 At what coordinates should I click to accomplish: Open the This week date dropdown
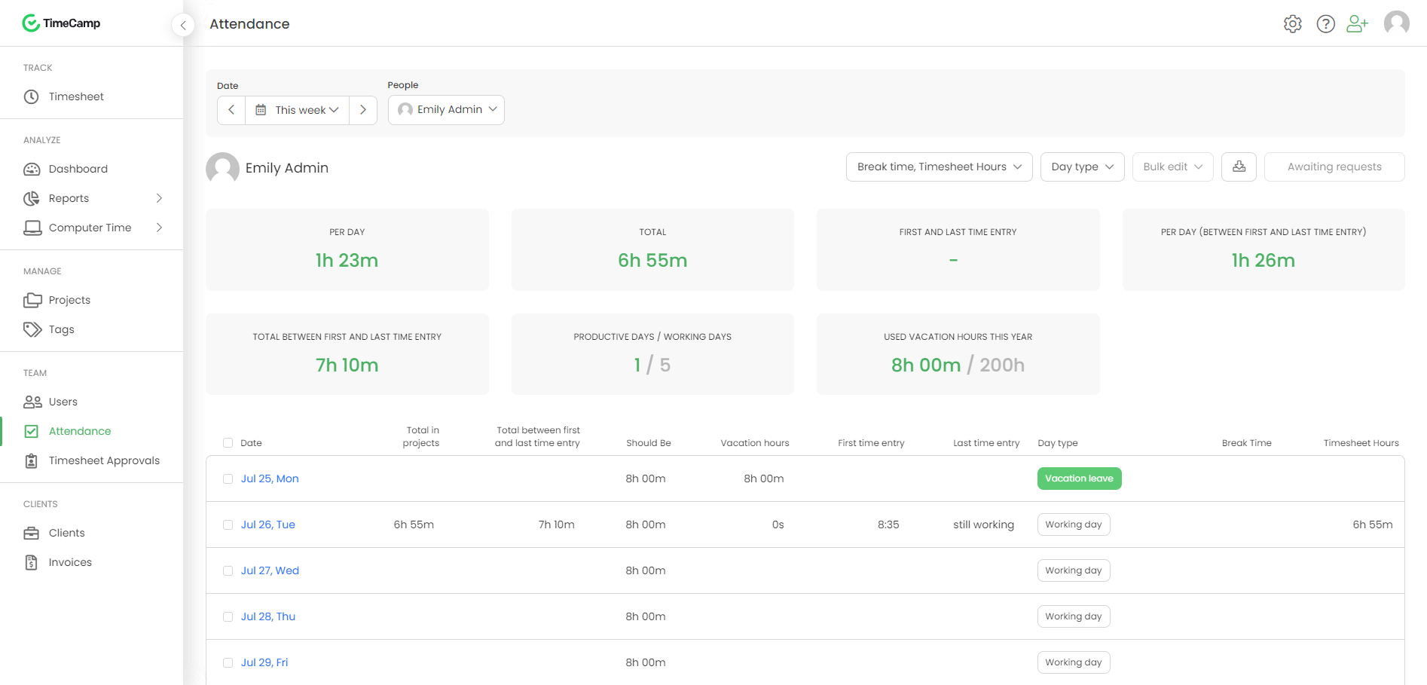coord(298,110)
